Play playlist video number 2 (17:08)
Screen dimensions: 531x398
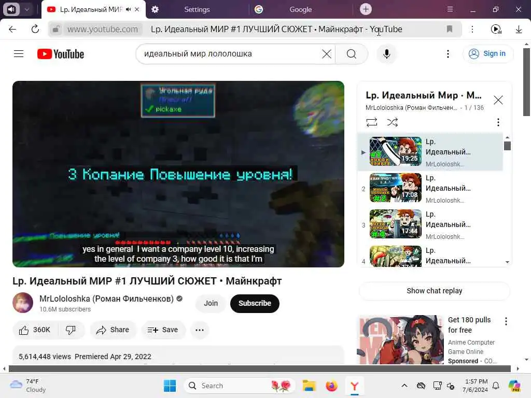tap(396, 188)
